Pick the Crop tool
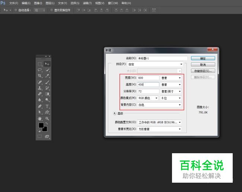Viewport: 242px width, 192px height. coord(39,76)
